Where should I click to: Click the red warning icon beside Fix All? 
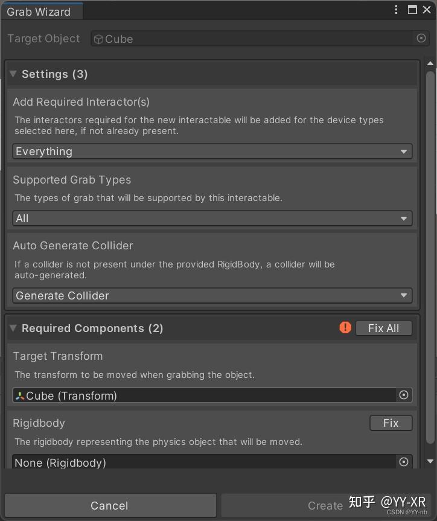[345, 328]
